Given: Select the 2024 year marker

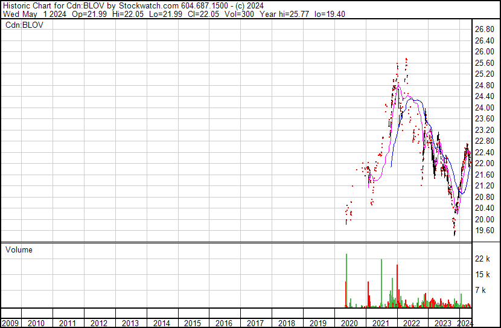Looking at the screenshot, I should (465, 323).
